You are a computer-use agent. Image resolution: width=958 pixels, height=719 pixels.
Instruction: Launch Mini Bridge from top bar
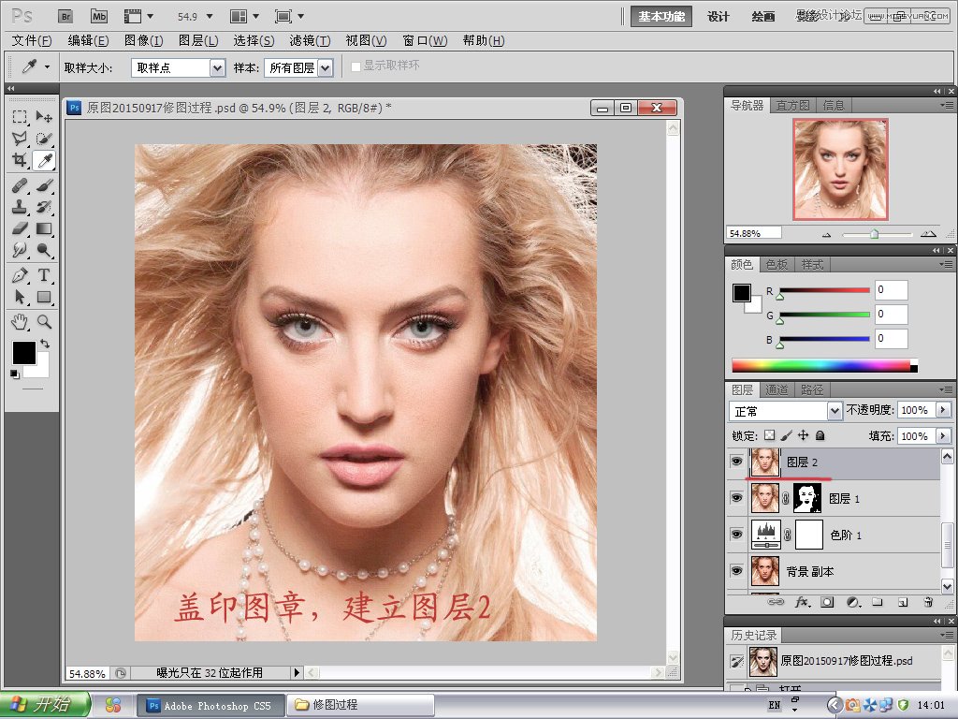pyautogui.click(x=99, y=17)
